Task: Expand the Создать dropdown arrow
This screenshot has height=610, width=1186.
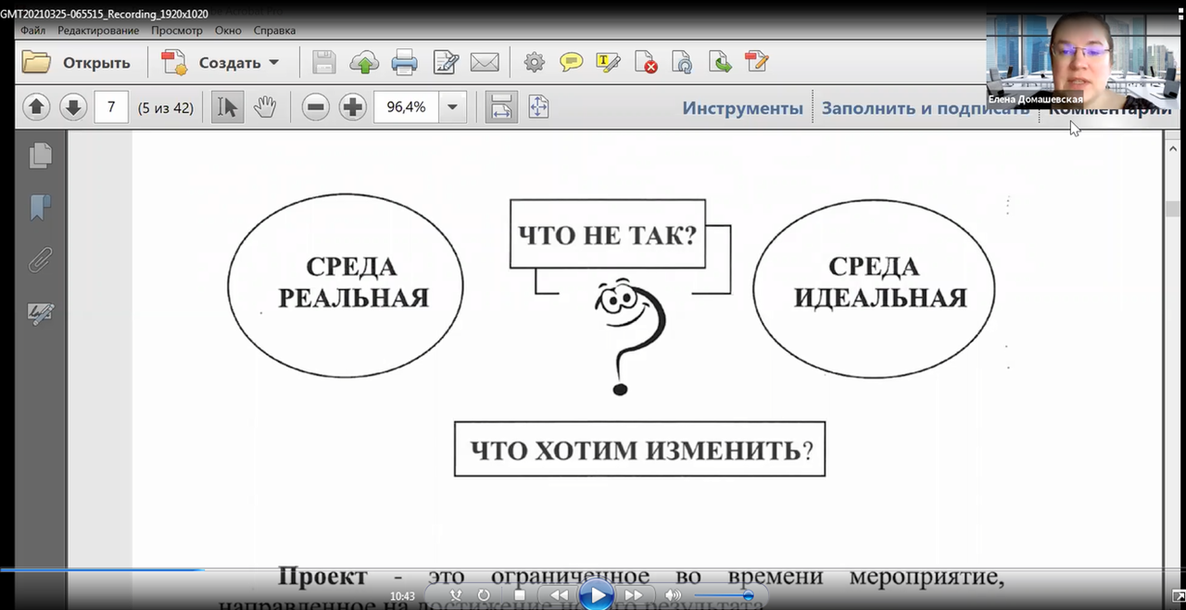Action: [273, 63]
